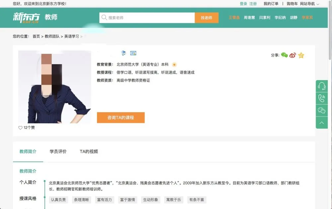Switch to the 学员评价 tab
This screenshot has height=209, width=332.
[58, 151]
